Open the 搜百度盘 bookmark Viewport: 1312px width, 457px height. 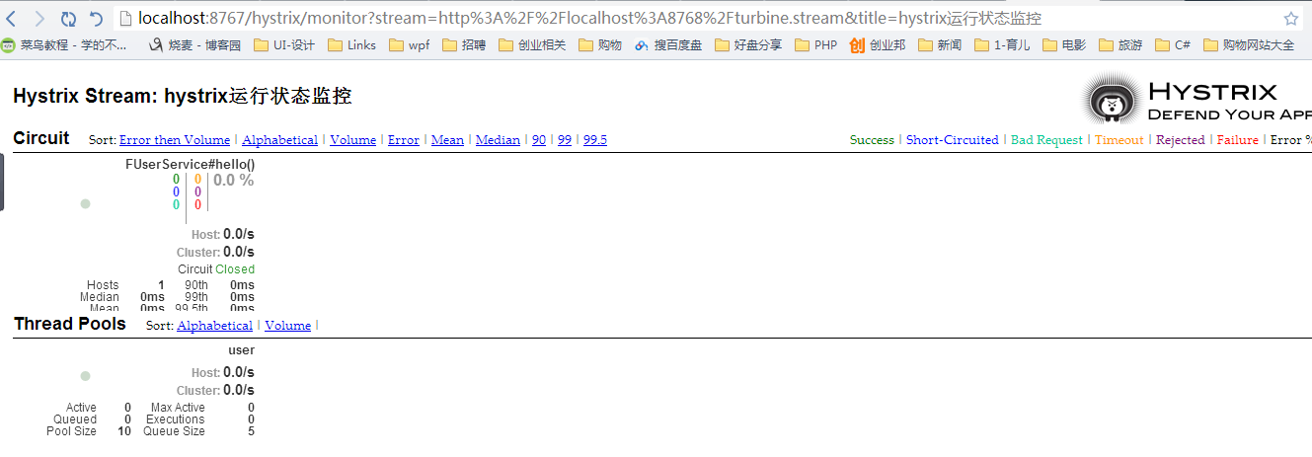point(668,44)
